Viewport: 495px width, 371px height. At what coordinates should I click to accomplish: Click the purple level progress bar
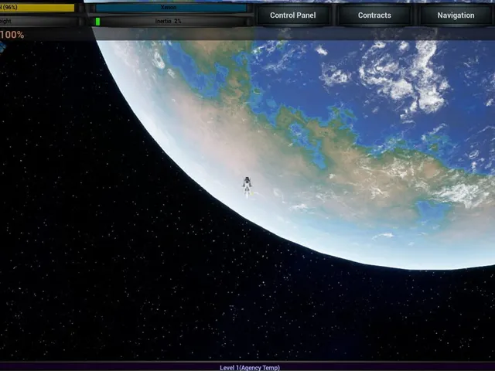pyautogui.click(x=247, y=366)
